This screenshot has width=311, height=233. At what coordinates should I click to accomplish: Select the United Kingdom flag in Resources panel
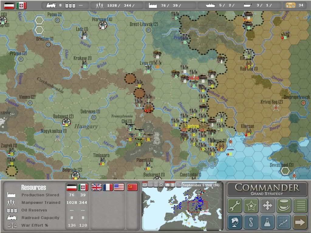[x=96, y=187]
